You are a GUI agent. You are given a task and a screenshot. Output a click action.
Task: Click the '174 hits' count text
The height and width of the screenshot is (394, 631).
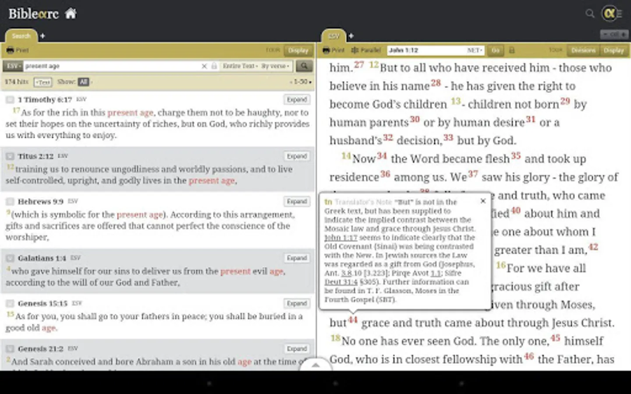[x=16, y=82]
